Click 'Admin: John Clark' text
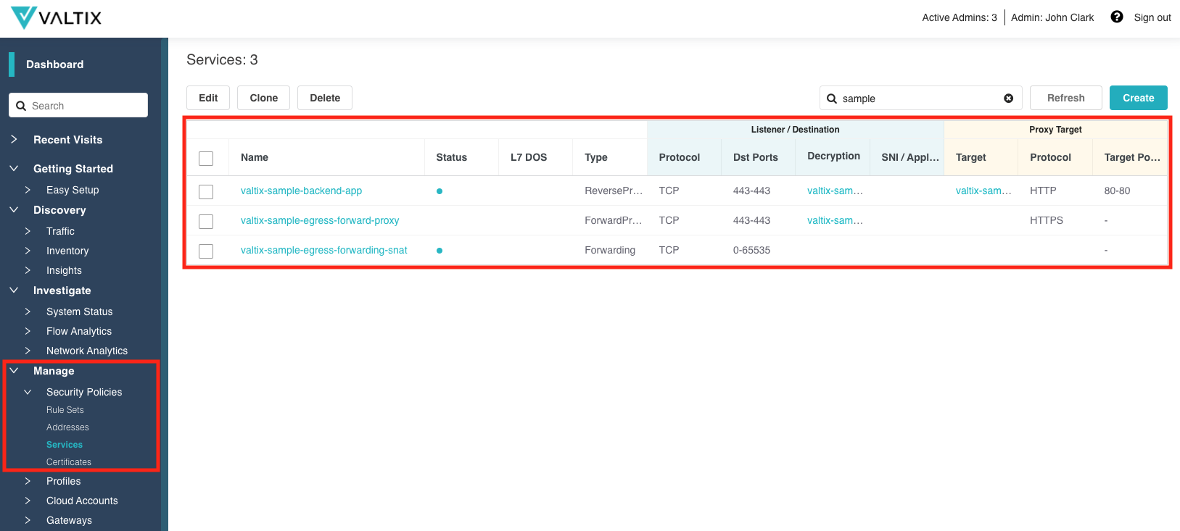Viewport: 1180px width, 531px height. [1052, 17]
